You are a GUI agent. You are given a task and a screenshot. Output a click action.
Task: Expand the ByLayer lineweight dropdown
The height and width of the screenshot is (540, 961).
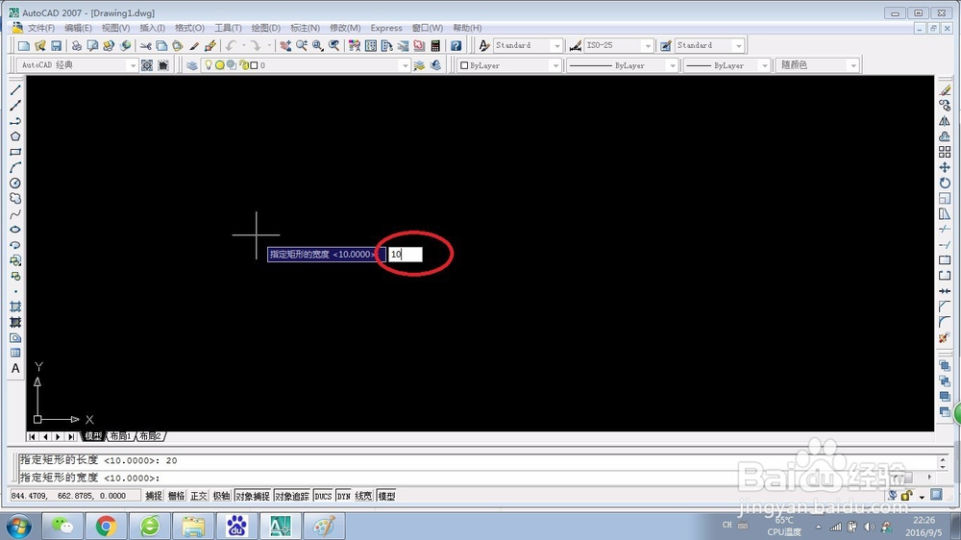pos(765,65)
